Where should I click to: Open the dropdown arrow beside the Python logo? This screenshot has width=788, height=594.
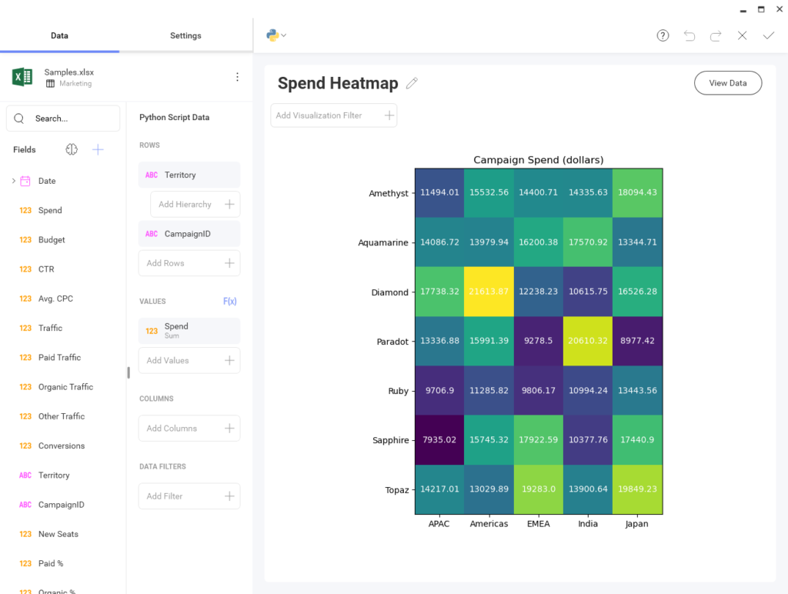pos(282,35)
